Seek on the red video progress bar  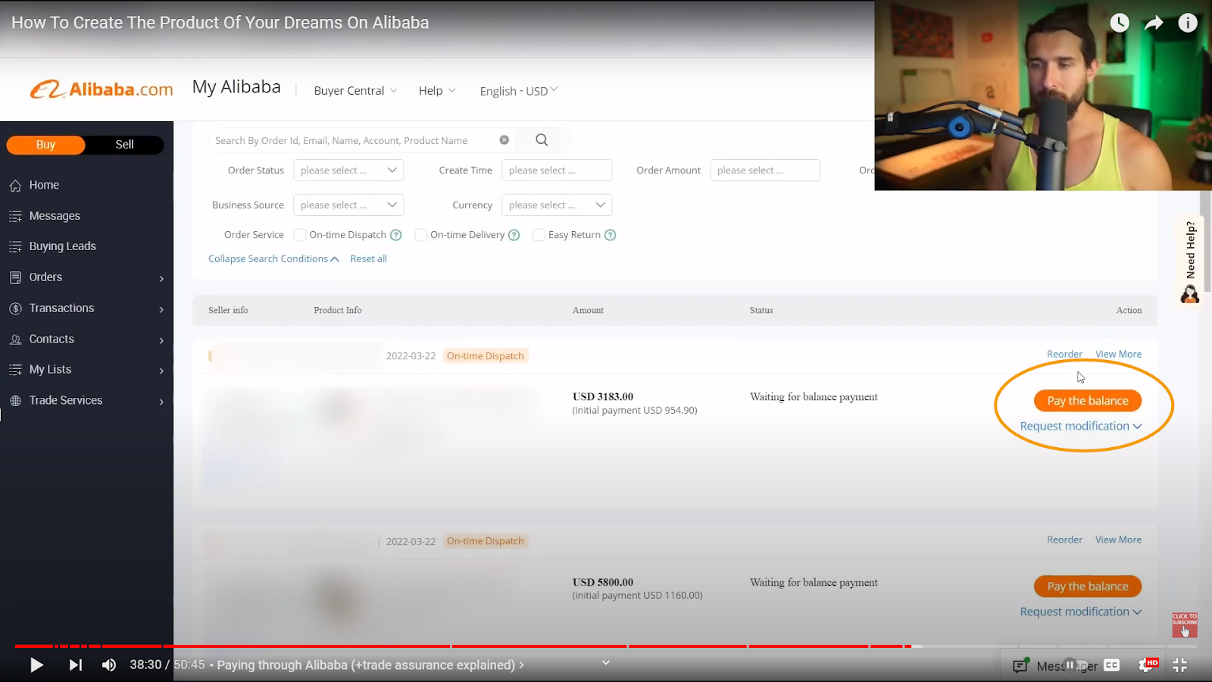606,646
